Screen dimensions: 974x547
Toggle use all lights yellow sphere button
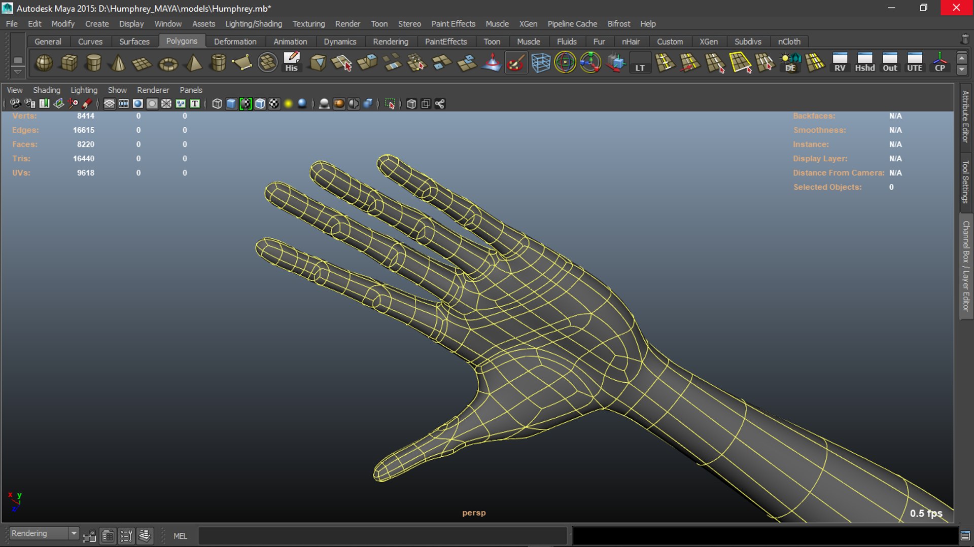(x=288, y=104)
